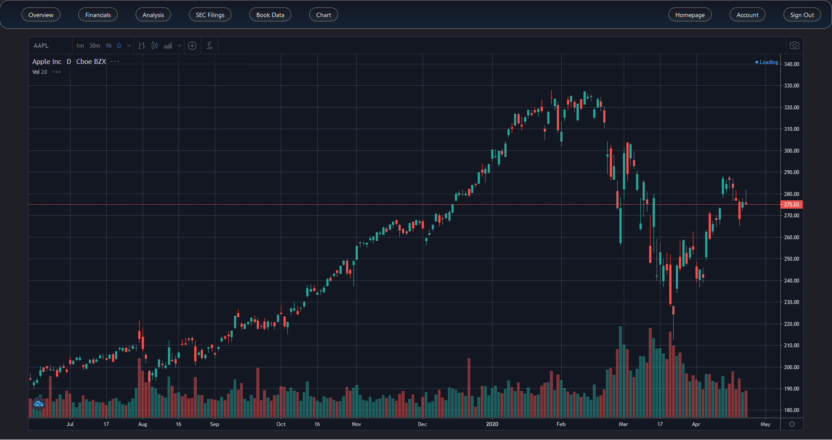Open the Account page
This screenshot has height=440, width=832.
pos(748,15)
